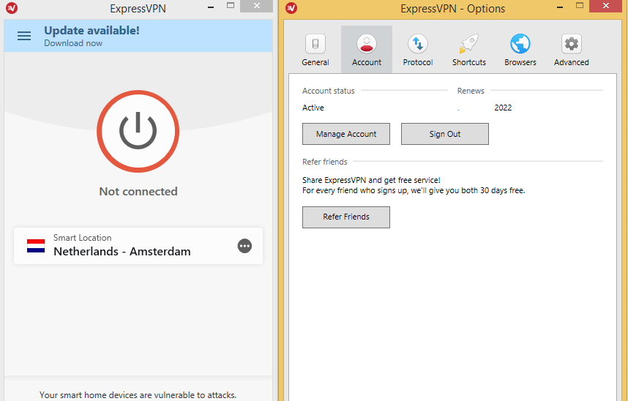Image resolution: width=628 pixels, height=401 pixels.
Task: Click the 2022 renewal date value
Action: coord(503,108)
